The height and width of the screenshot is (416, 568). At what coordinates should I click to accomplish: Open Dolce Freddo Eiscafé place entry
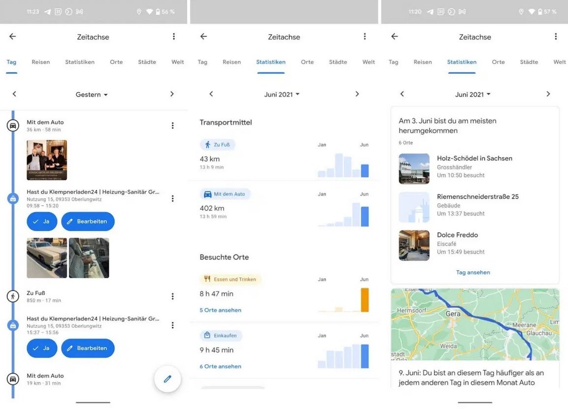[x=475, y=245]
